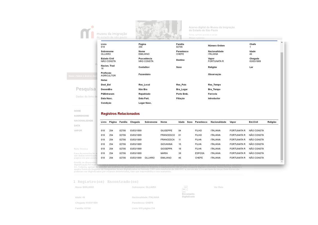Viewport: 318px width, 225px height.
Task: Click the VAPOR search label
Action: [78, 130]
